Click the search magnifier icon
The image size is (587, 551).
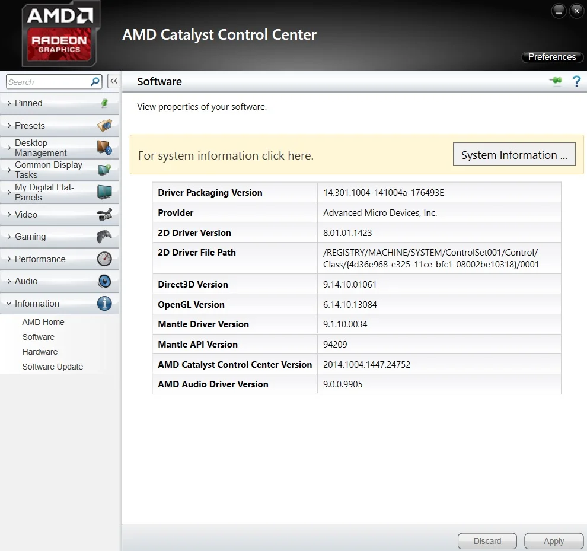(95, 81)
